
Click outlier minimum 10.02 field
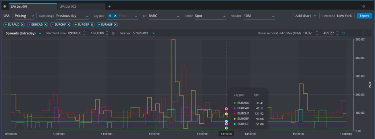[x=307, y=33]
